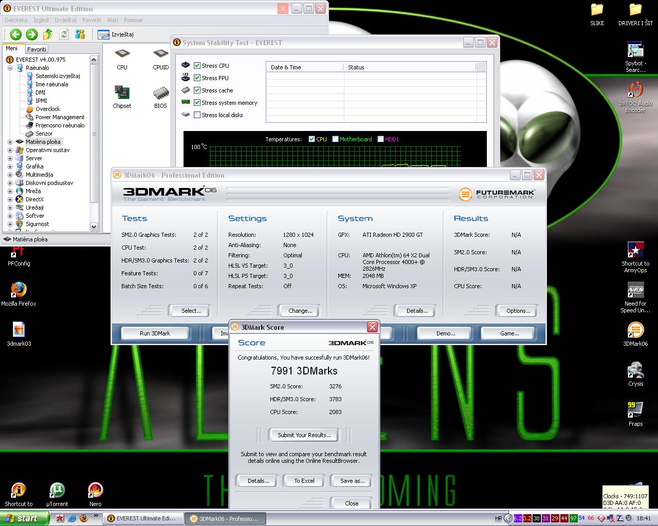The width and height of the screenshot is (658, 526).
Task: Select the Senzor tree item
Action: (x=39, y=134)
